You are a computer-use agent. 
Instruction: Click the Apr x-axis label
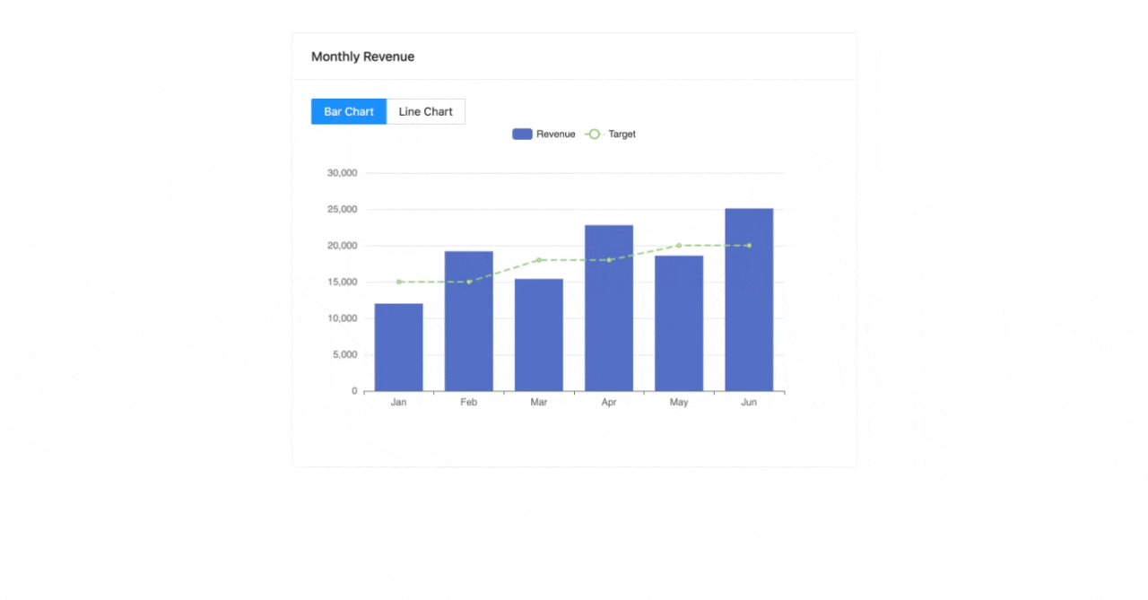[609, 403]
